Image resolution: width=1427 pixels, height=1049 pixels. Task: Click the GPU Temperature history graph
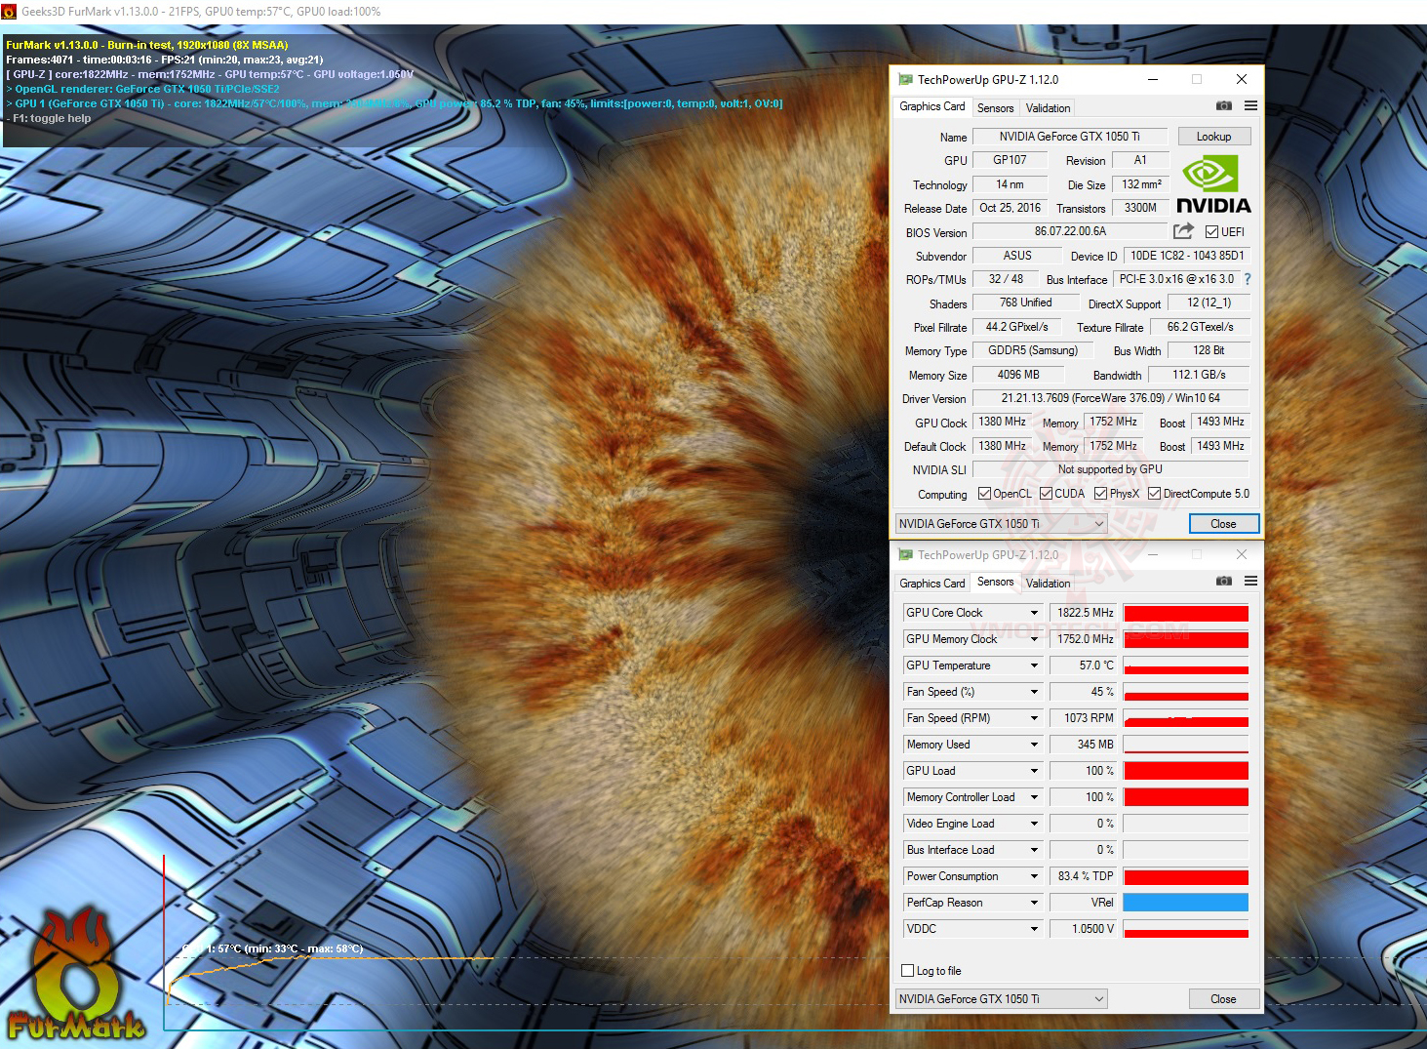tap(1186, 666)
